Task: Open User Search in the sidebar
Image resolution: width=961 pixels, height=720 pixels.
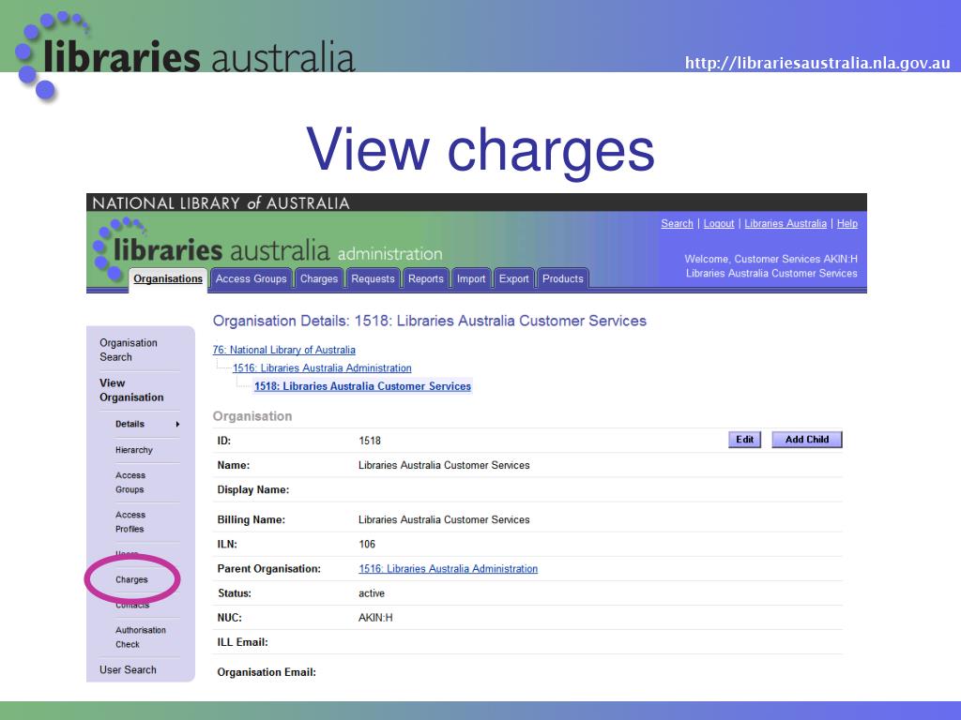Action: pos(128,669)
